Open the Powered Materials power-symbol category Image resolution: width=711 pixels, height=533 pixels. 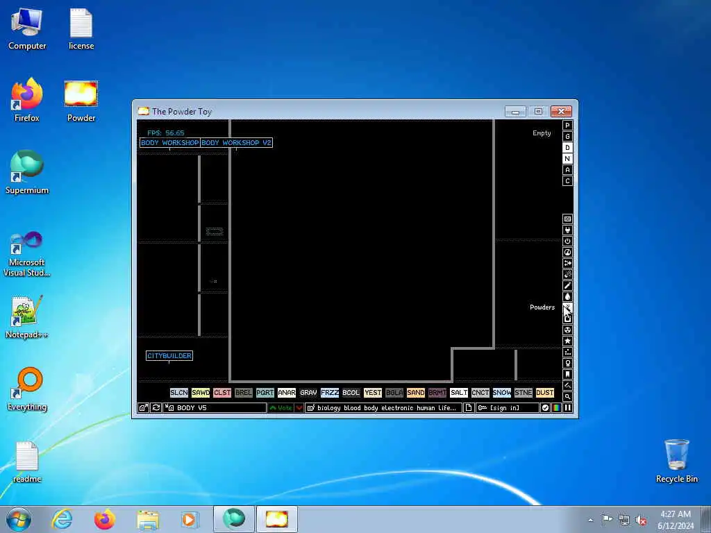click(567, 241)
